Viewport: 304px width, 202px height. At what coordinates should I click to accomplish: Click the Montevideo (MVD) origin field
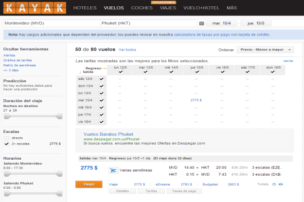click(52, 23)
